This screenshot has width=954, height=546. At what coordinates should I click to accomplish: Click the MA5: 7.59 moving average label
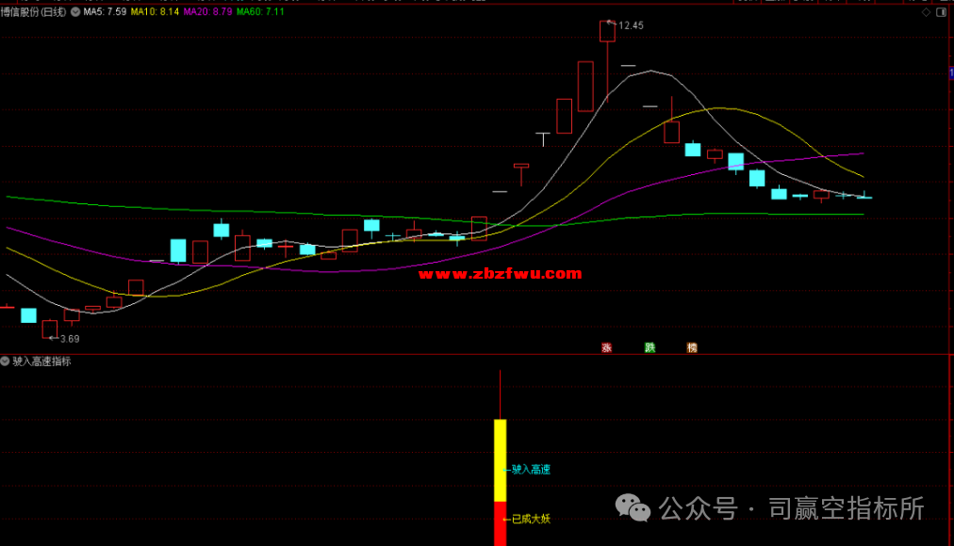(x=105, y=11)
